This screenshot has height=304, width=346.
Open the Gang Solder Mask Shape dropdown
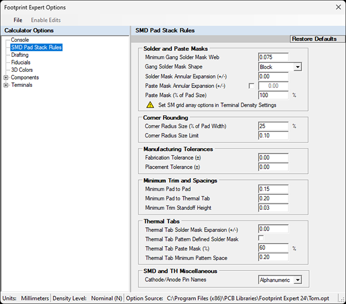pyautogui.click(x=297, y=67)
